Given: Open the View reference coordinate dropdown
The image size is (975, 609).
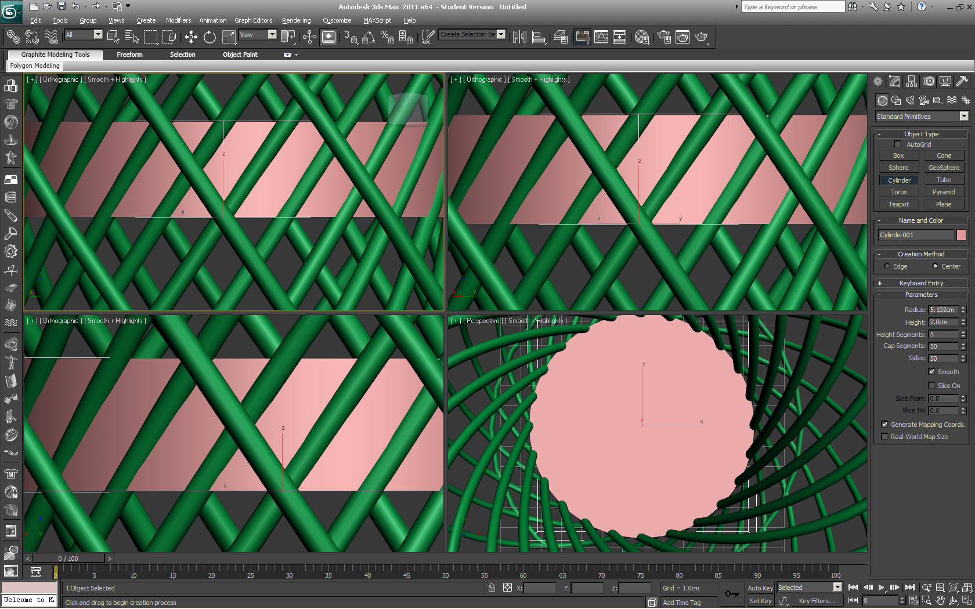Looking at the screenshot, I should click(x=258, y=35).
